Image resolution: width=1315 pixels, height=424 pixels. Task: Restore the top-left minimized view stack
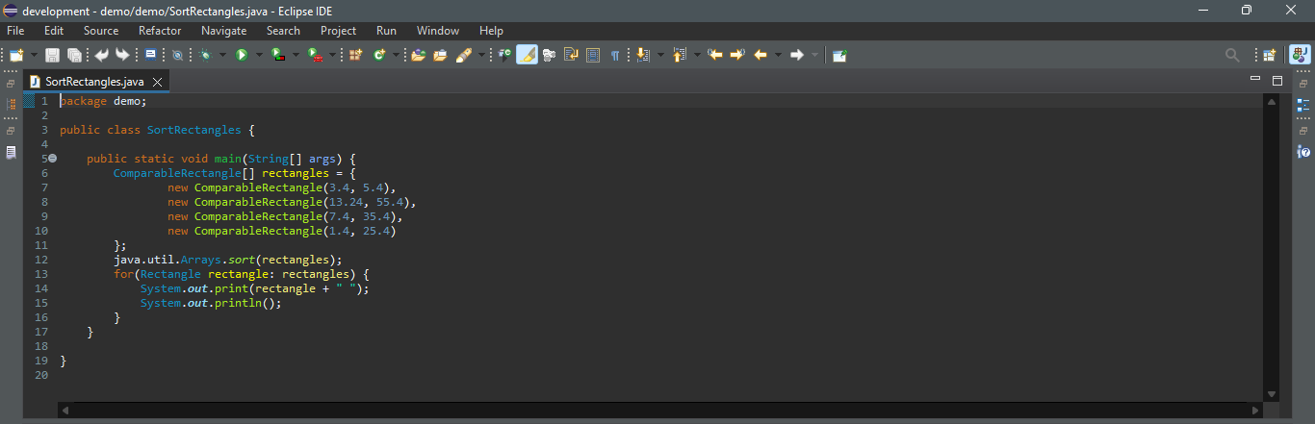[11, 84]
